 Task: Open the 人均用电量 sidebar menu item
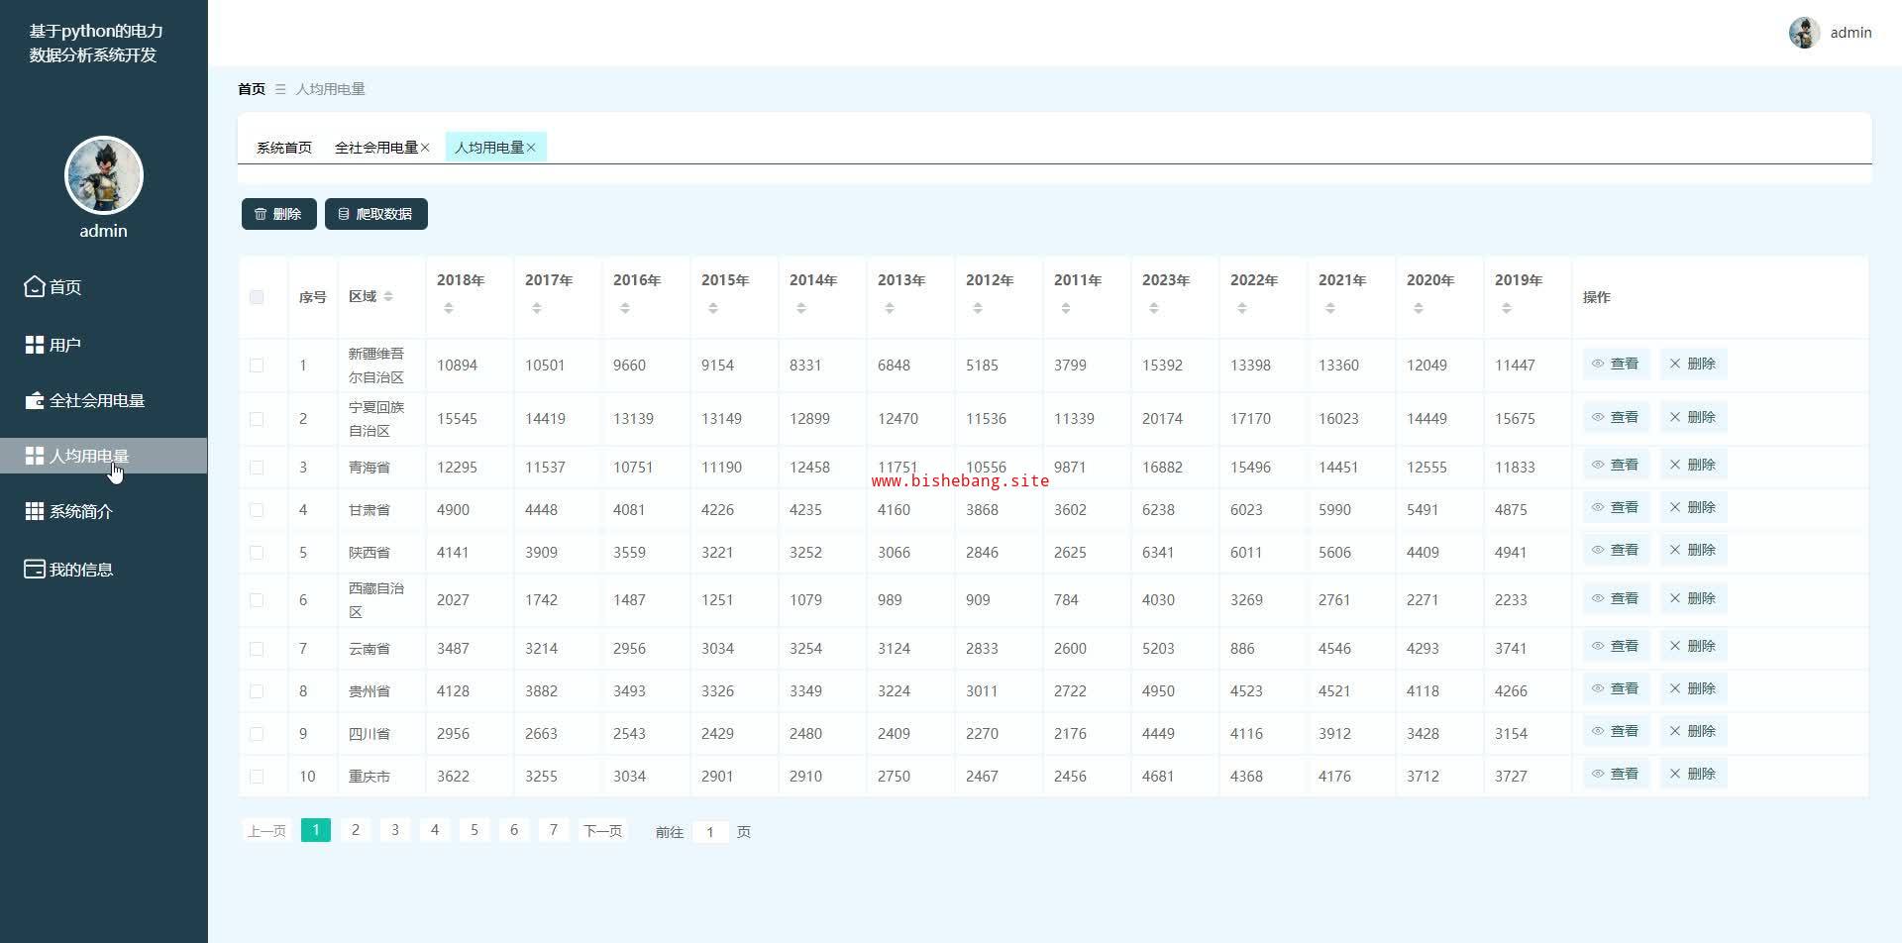(89, 456)
